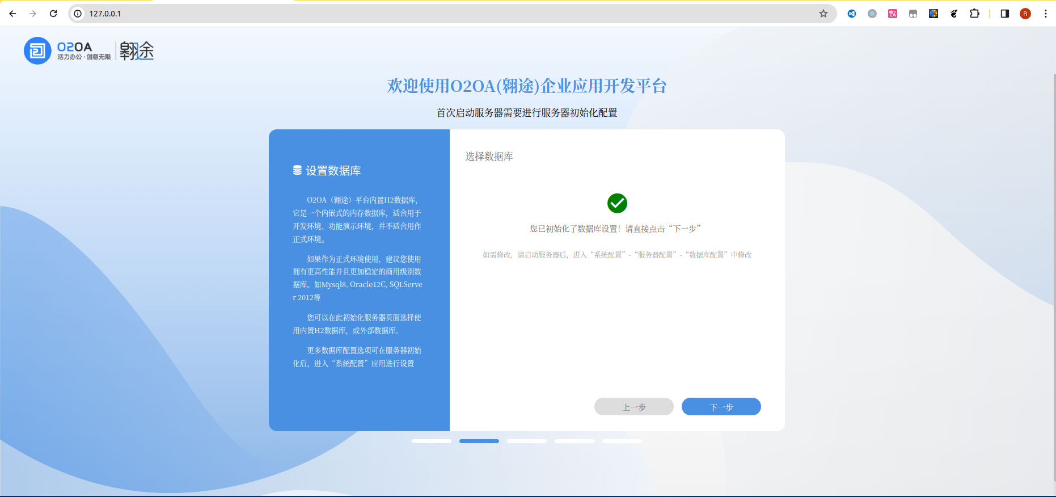Click the gray window-shaped extension icon
1056x497 pixels.
(x=913, y=14)
